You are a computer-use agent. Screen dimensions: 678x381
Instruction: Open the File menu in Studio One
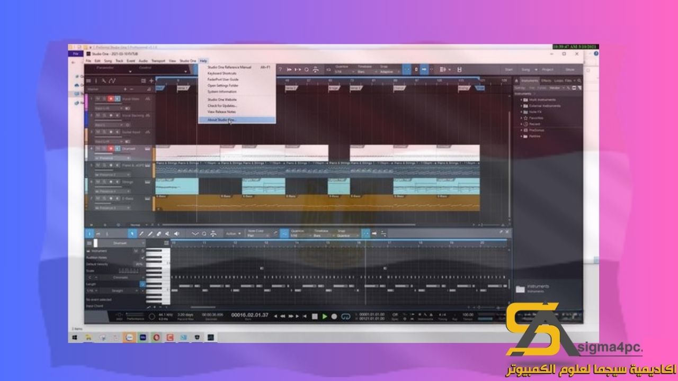(x=88, y=61)
